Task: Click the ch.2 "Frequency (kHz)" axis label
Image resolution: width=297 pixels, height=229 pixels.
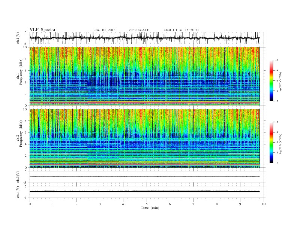Action: pyautogui.click(x=21, y=134)
